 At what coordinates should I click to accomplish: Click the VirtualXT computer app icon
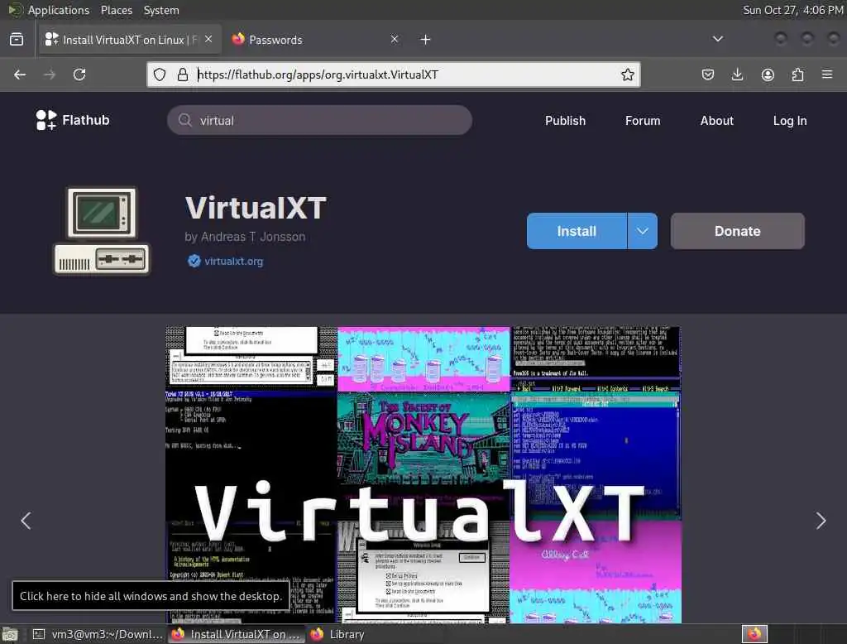(102, 232)
